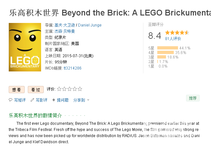Rate the movie five stars
This screenshot has width=211, height=150.
80,89
